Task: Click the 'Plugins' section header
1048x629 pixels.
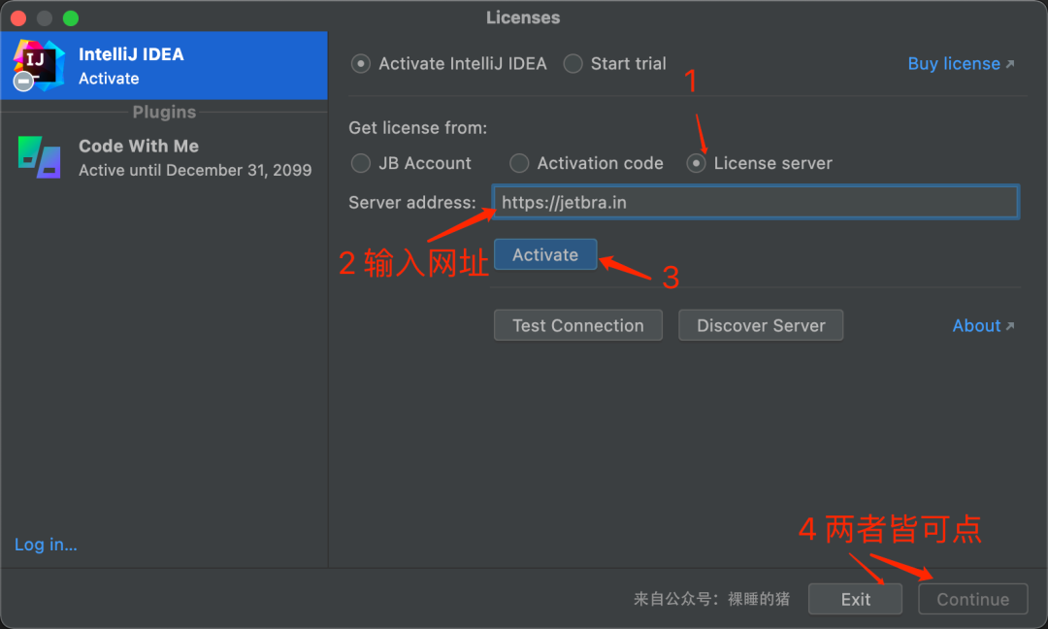Action: click(x=164, y=113)
